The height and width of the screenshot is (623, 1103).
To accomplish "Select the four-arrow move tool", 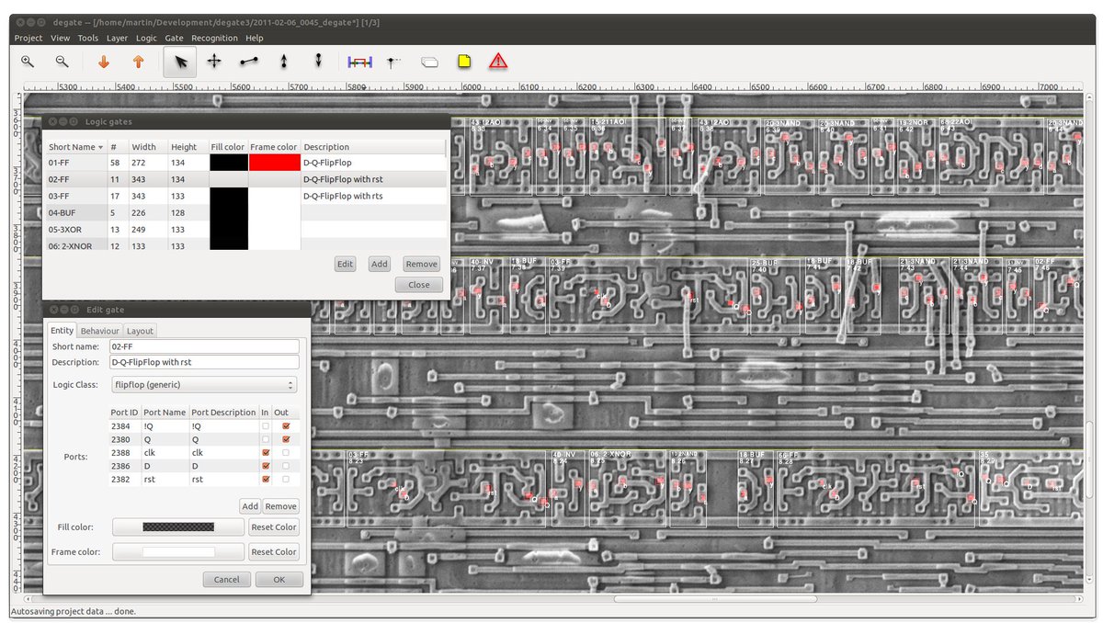I will pyautogui.click(x=214, y=62).
